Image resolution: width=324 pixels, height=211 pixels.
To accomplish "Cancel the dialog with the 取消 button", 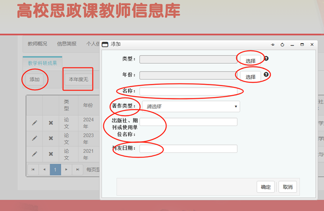I will (x=287, y=187).
